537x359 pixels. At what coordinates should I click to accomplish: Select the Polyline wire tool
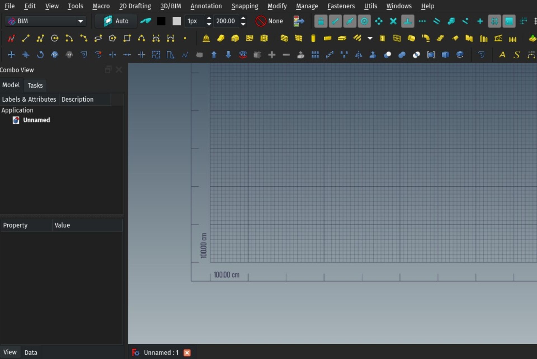coord(40,38)
